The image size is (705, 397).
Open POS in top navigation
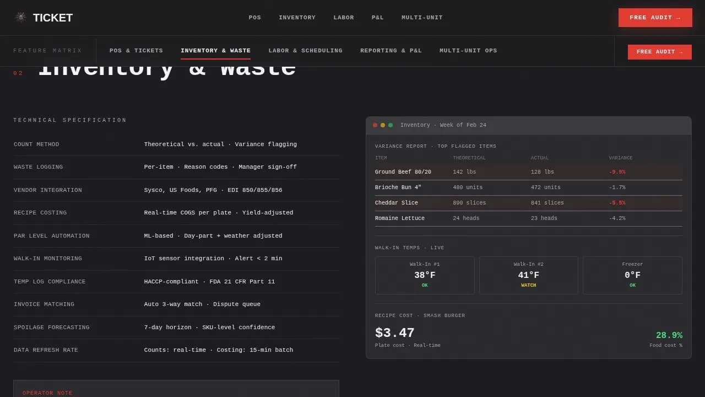255,18
